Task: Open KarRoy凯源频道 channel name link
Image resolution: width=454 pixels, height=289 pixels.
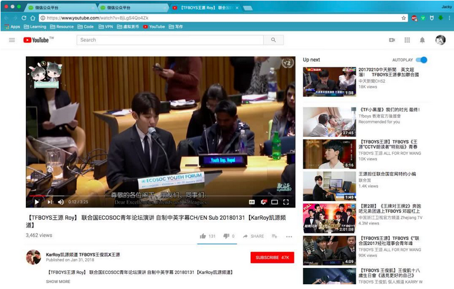Action: click(x=83, y=254)
